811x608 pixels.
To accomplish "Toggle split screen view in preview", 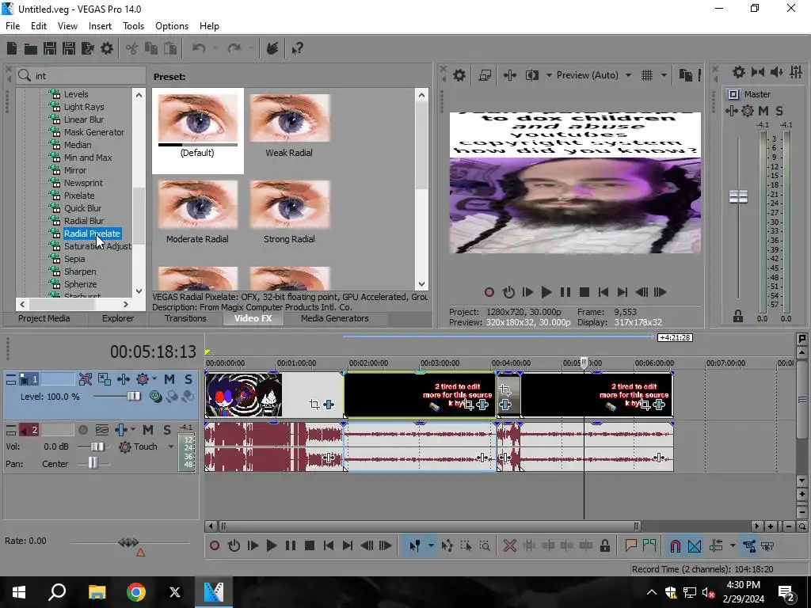I will (x=531, y=75).
